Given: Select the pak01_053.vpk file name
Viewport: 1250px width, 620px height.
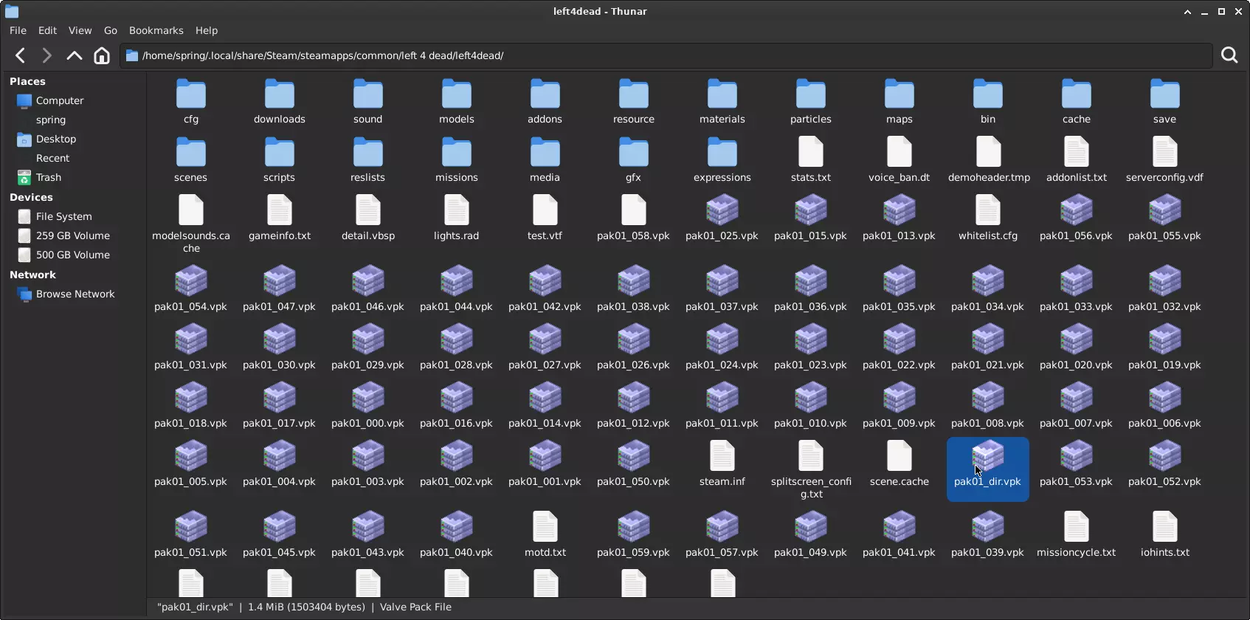Looking at the screenshot, I should coord(1077,481).
